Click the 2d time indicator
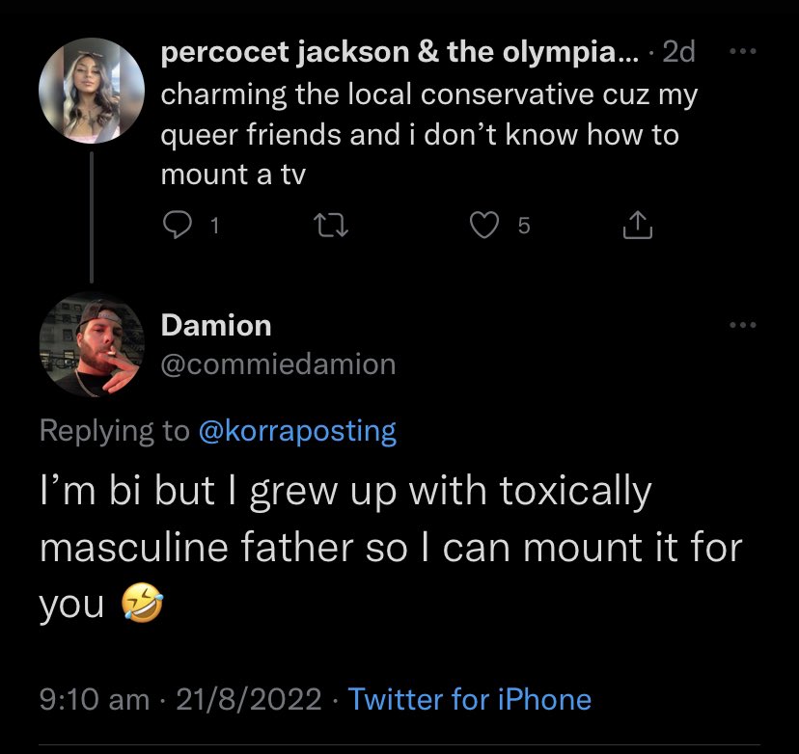Viewport: 799px width, 754px height. (678, 51)
